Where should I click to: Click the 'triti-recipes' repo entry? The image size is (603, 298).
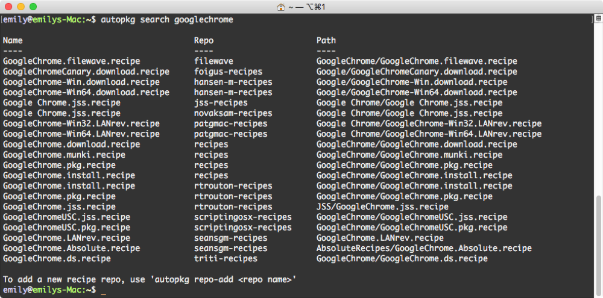tap(226, 258)
